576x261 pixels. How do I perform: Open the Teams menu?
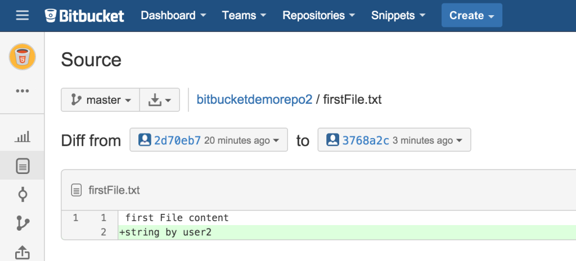(x=244, y=16)
